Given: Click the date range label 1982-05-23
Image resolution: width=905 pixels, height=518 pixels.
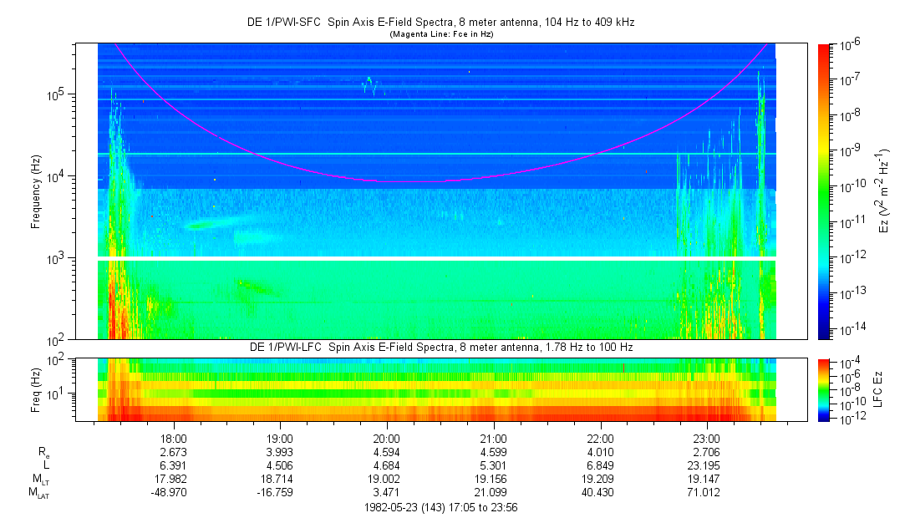Looking at the screenshot, I should coord(441,507).
